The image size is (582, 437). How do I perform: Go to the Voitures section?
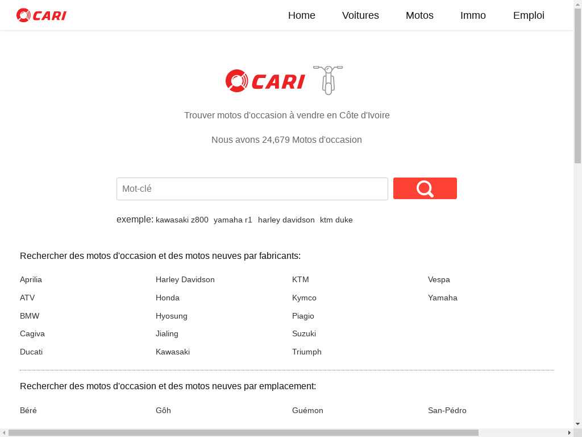point(360,15)
